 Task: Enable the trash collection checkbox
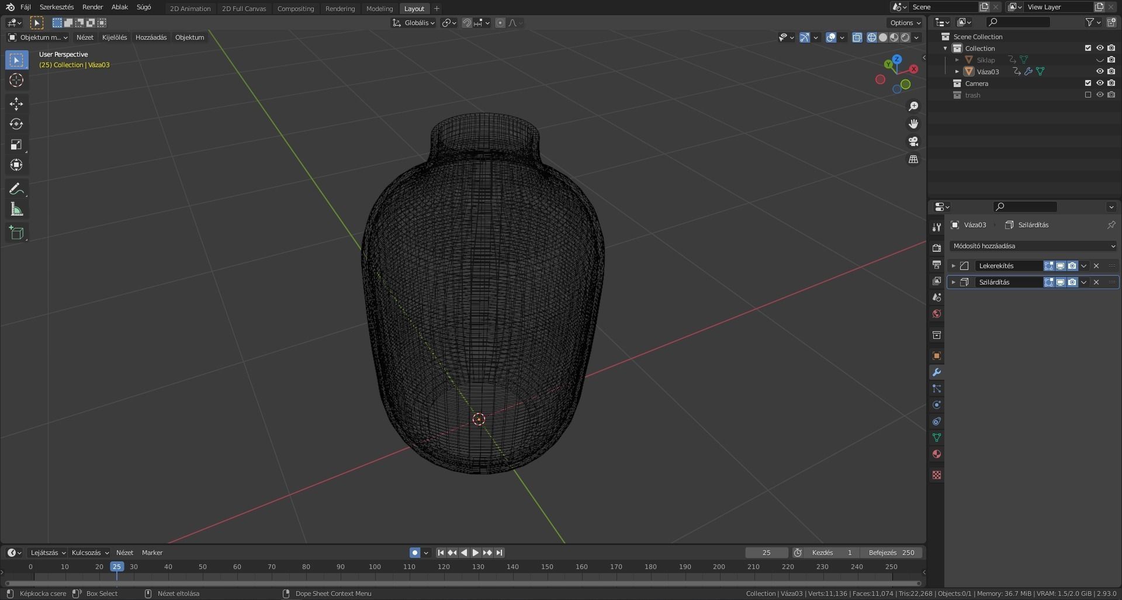click(1088, 95)
